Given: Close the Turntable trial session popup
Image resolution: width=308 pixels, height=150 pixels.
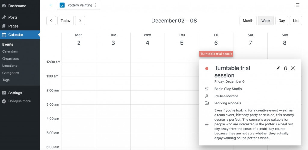Looking at the screenshot, I should point(293,68).
